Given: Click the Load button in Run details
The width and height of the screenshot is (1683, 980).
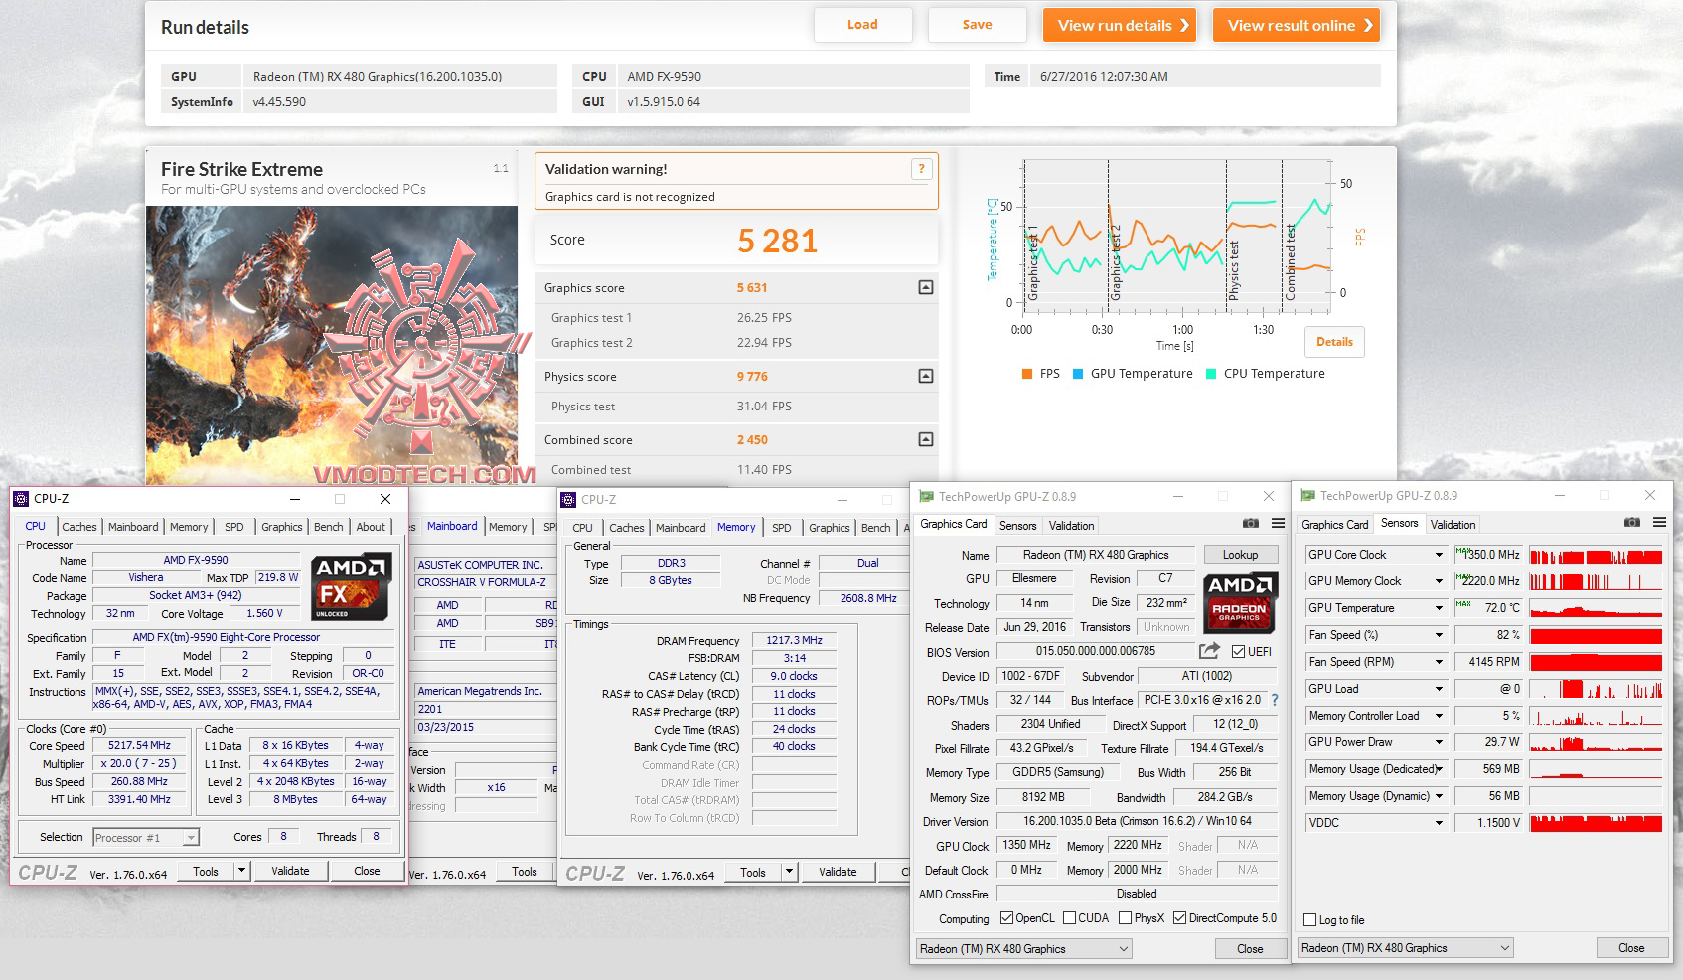Looking at the screenshot, I should (x=862, y=25).
